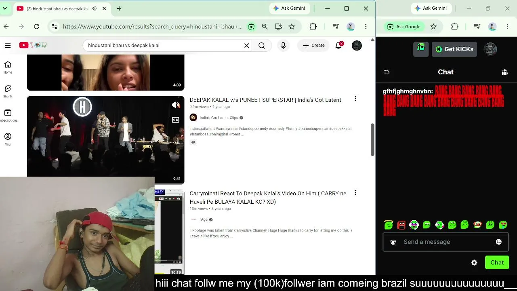The width and height of the screenshot is (517, 291).
Task: Open YouTube notifications bell
Action: (339, 45)
